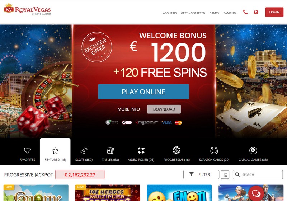
Task: Switch to the Featured (16) tab
Action: (55, 152)
